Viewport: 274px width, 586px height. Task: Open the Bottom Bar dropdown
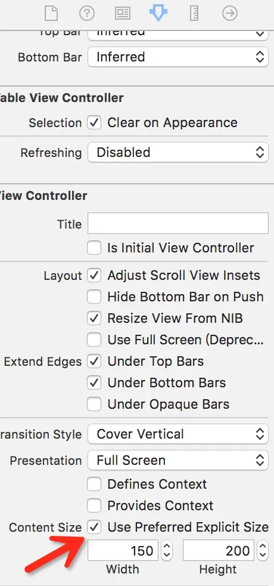pyautogui.click(x=178, y=57)
